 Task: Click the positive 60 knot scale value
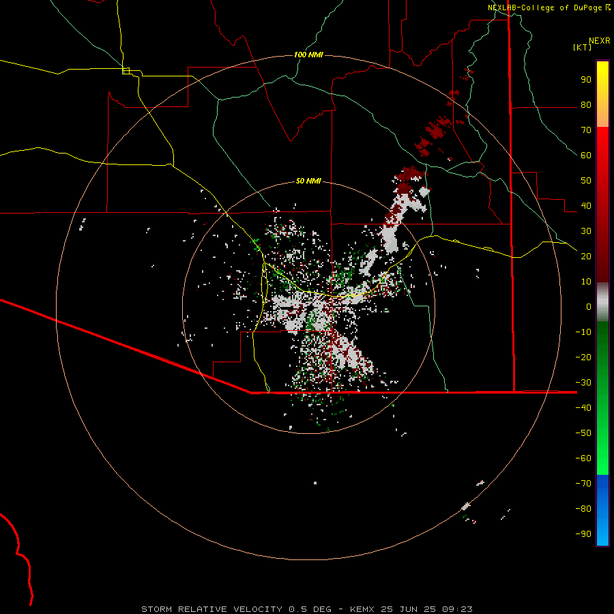click(586, 156)
